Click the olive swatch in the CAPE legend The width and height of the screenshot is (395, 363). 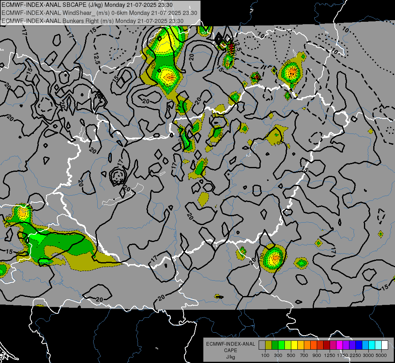click(x=269, y=345)
